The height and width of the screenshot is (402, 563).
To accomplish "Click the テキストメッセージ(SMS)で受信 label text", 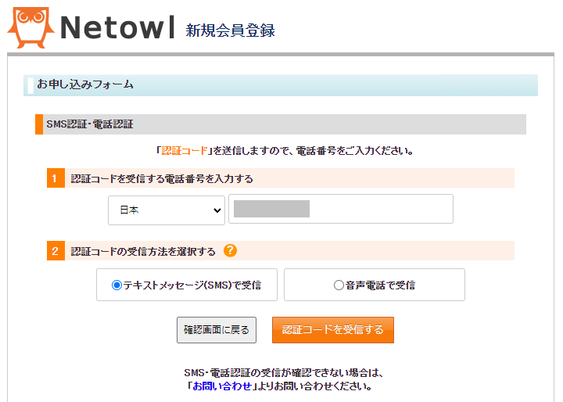I will [192, 285].
